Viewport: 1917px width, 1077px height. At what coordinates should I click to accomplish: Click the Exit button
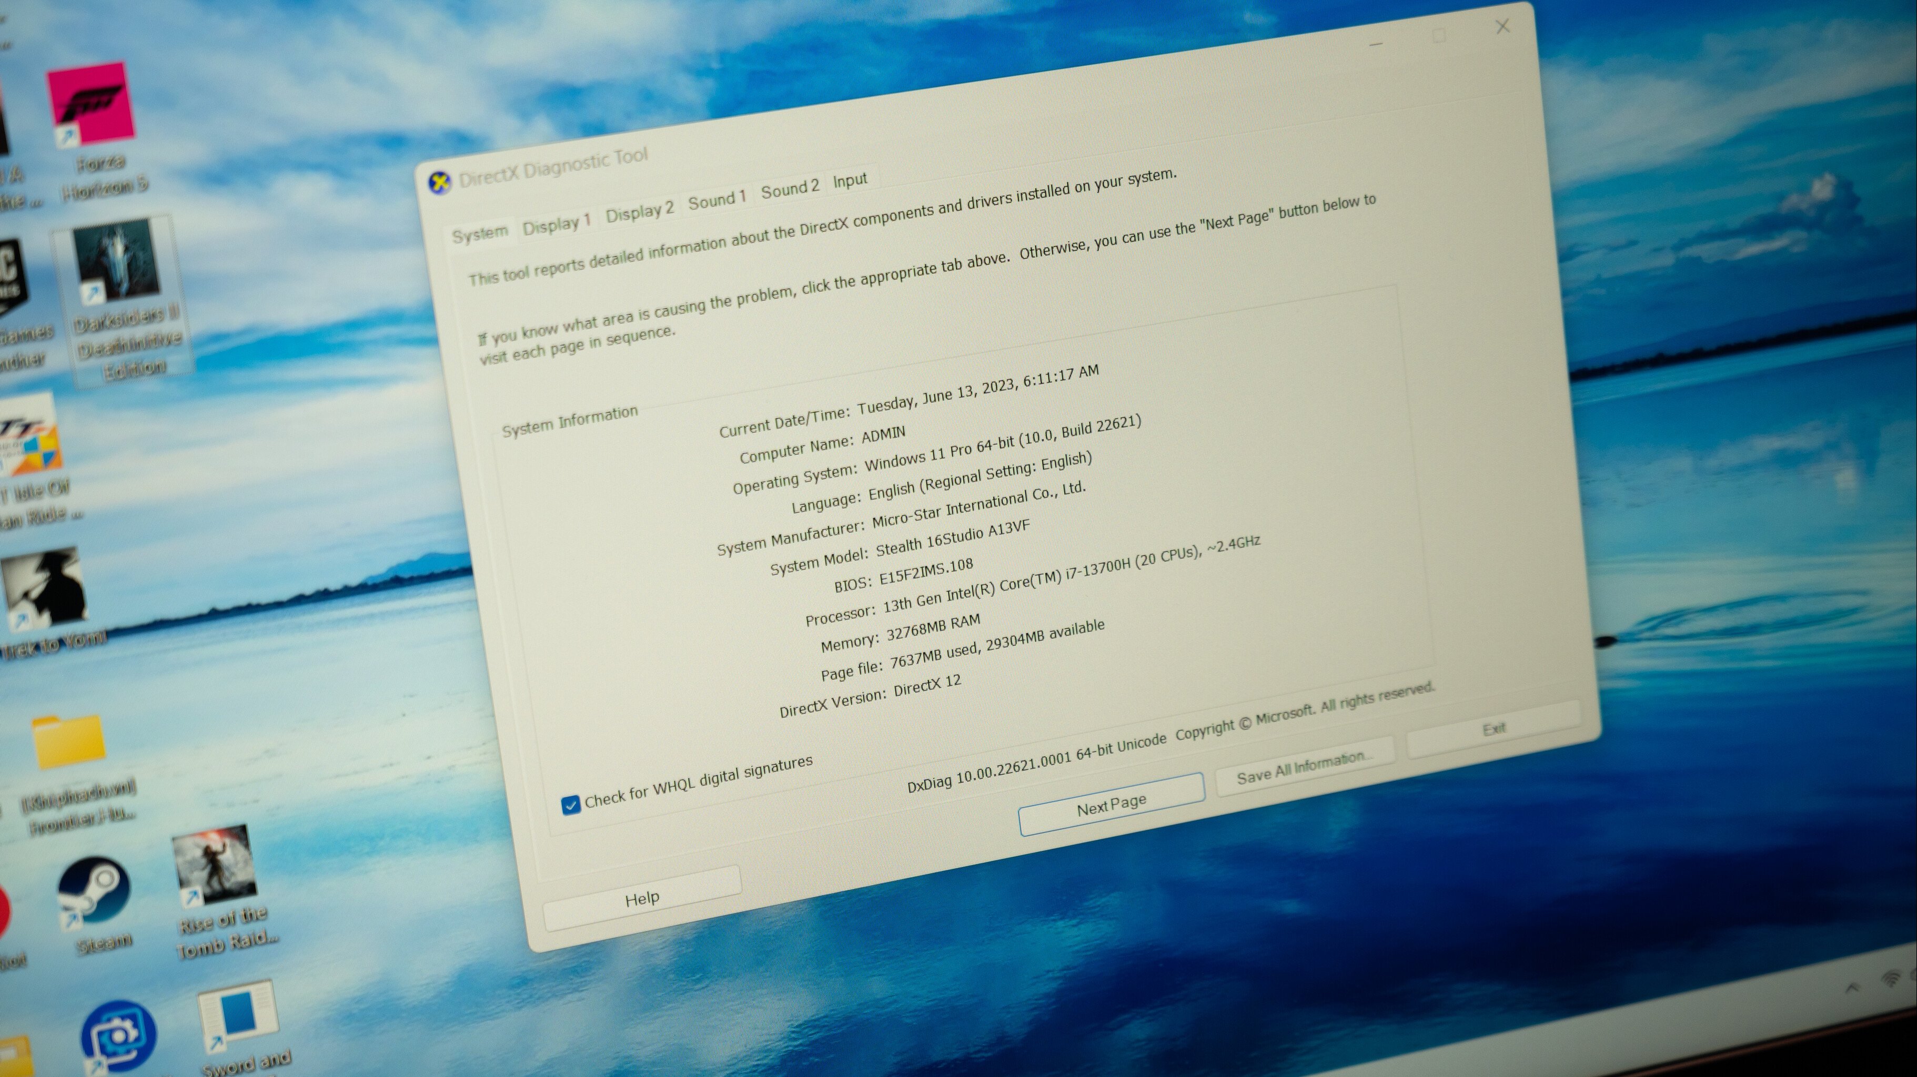pyautogui.click(x=1494, y=729)
